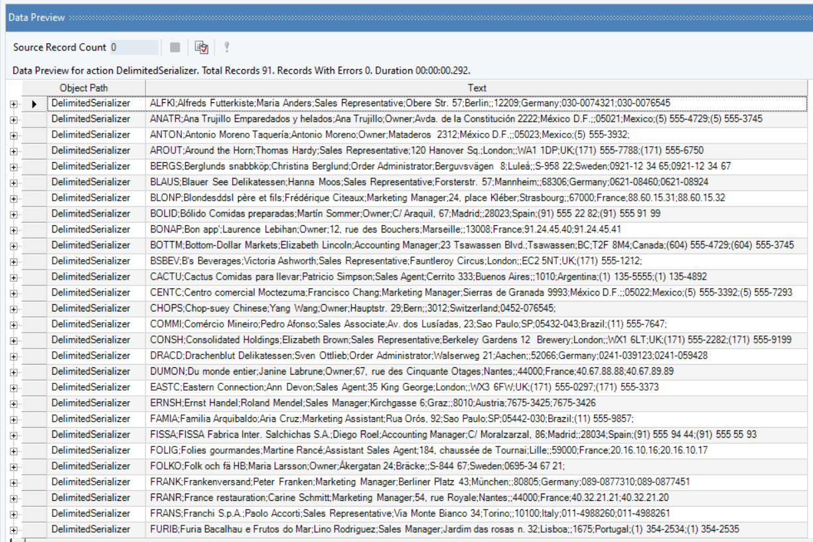This screenshot has height=542, width=813.
Task: Select Object Path cell in the FOLKO row
Action: [91, 466]
